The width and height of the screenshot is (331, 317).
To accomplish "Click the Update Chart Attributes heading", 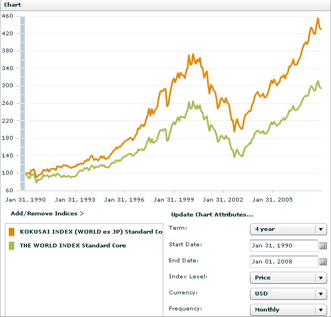I will coord(212,214).
